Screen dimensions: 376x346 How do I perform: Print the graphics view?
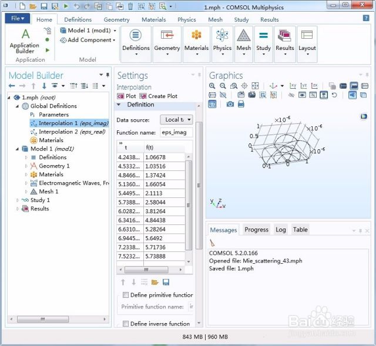pos(241,104)
